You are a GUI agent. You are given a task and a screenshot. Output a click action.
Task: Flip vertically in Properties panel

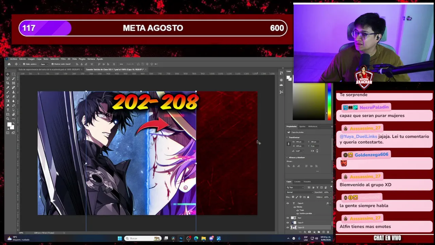317,151
